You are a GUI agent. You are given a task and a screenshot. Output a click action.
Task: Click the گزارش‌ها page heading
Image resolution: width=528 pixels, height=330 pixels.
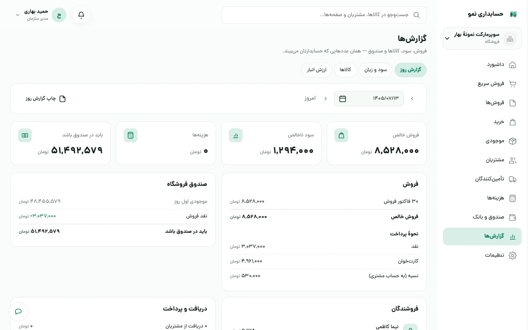tap(412, 38)
